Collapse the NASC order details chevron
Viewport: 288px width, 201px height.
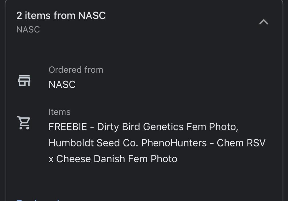pyautogui.click(x=264, y=22)
